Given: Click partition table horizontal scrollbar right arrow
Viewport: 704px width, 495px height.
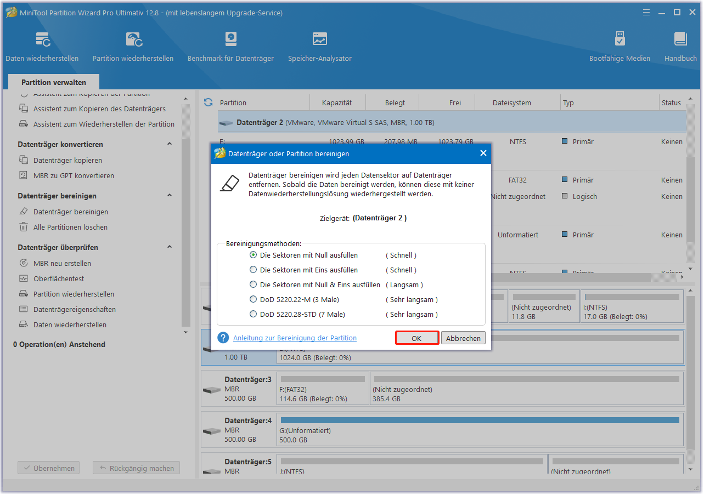Looking at the screenshot, I should coord(682,277).
